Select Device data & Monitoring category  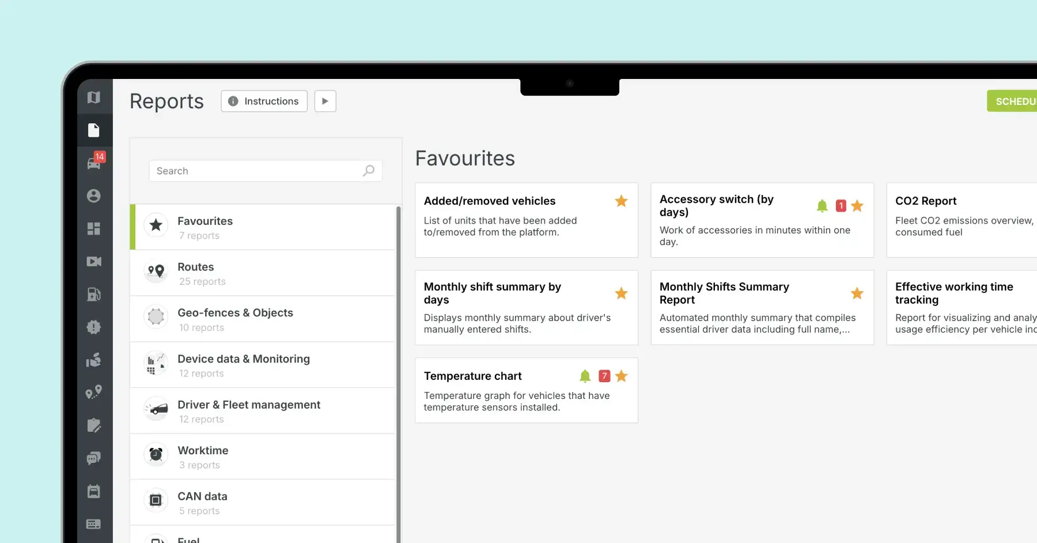(x=263, y=365)
